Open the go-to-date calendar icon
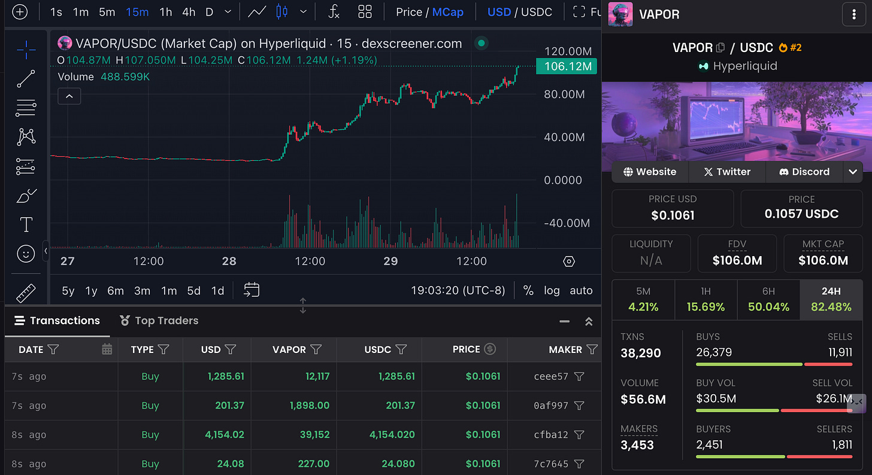The height and width of the screenshot is (475, 872). pyautogui.click(x=252, y=290)
